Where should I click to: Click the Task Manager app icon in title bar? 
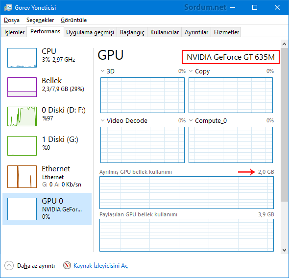pyautogui.click(x=8, y=8)
